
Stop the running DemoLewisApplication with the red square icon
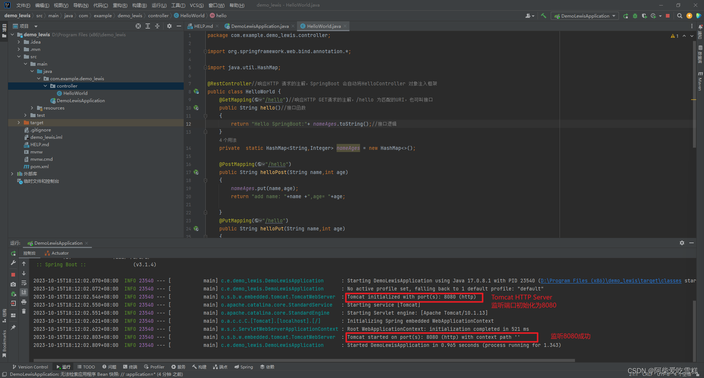pyautogui.click(x=13, y=274)
